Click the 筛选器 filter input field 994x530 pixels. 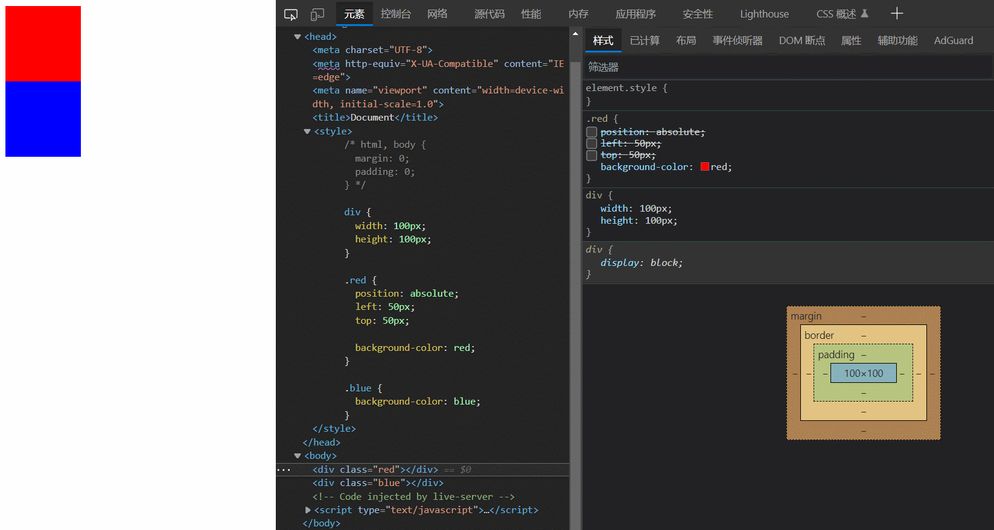point(788,67)
